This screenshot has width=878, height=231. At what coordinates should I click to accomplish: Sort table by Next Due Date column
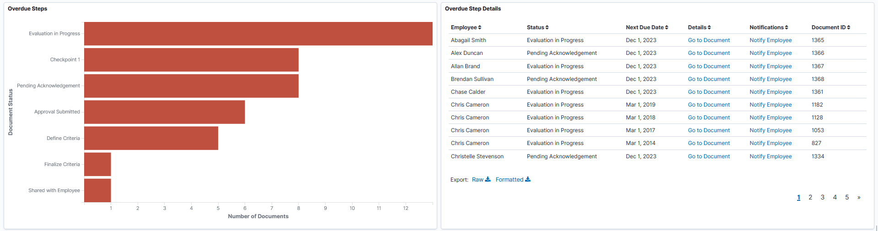647,27
